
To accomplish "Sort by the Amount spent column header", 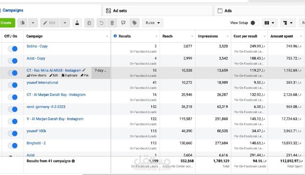I will (281, 36).
